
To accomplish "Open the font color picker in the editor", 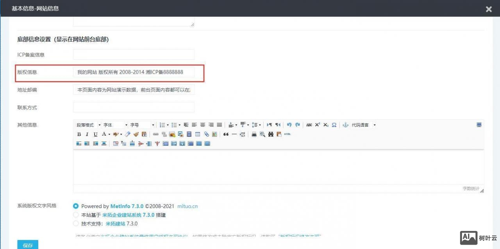I will pos(103,134).
